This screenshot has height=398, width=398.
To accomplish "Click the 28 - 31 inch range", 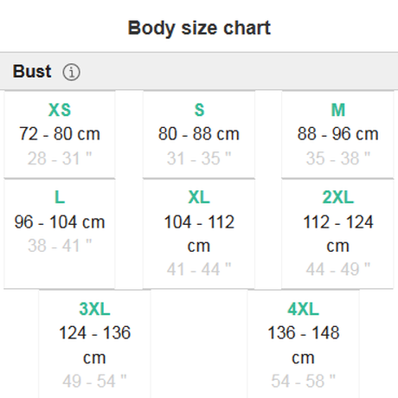I will [x=60, y=158].
